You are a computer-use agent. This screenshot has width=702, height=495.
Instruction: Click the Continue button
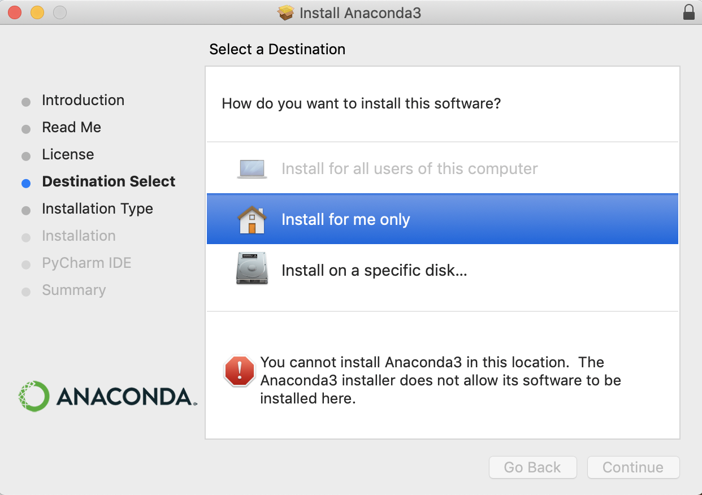coord(633,467)
